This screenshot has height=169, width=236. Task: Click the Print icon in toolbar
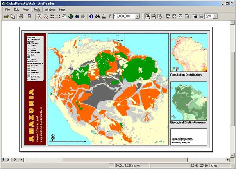21,16
